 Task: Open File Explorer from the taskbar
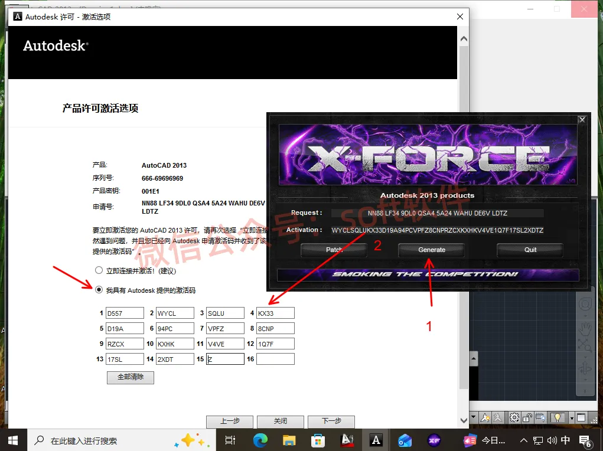pos(289,440)
